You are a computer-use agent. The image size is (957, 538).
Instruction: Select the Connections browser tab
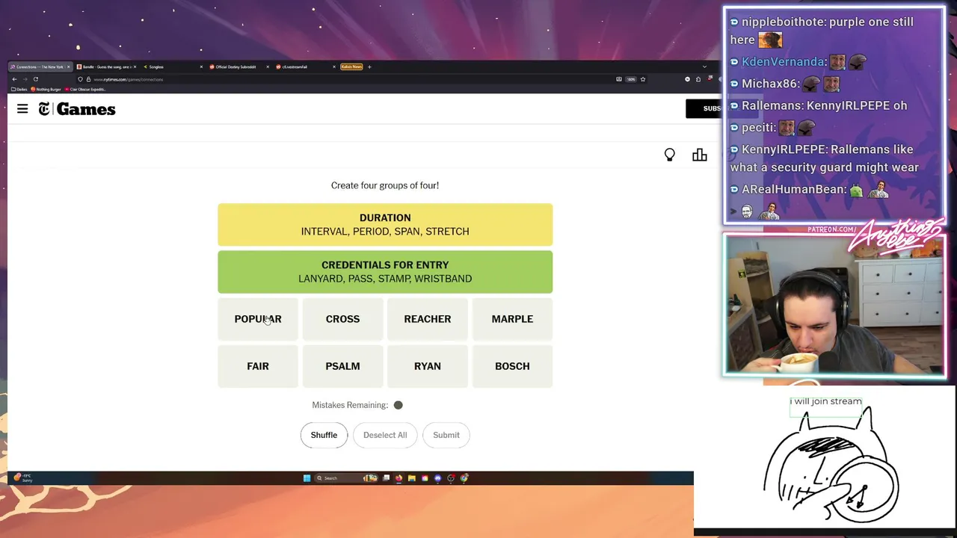click(40, 67)
